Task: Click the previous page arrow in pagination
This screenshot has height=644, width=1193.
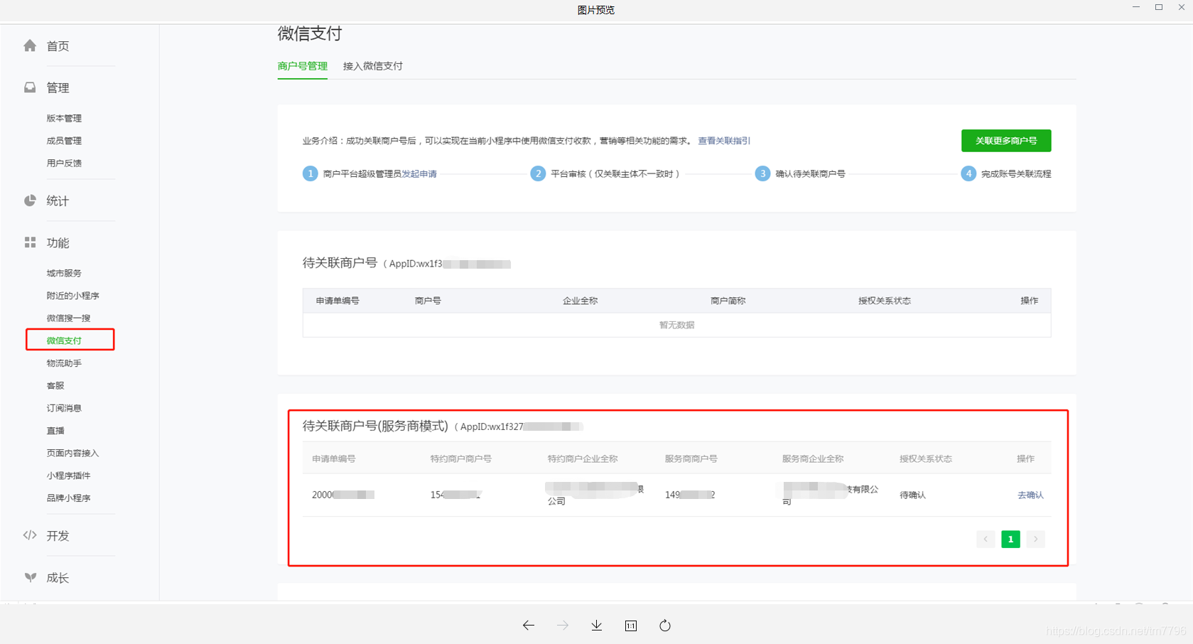Action: click(986, 539)
